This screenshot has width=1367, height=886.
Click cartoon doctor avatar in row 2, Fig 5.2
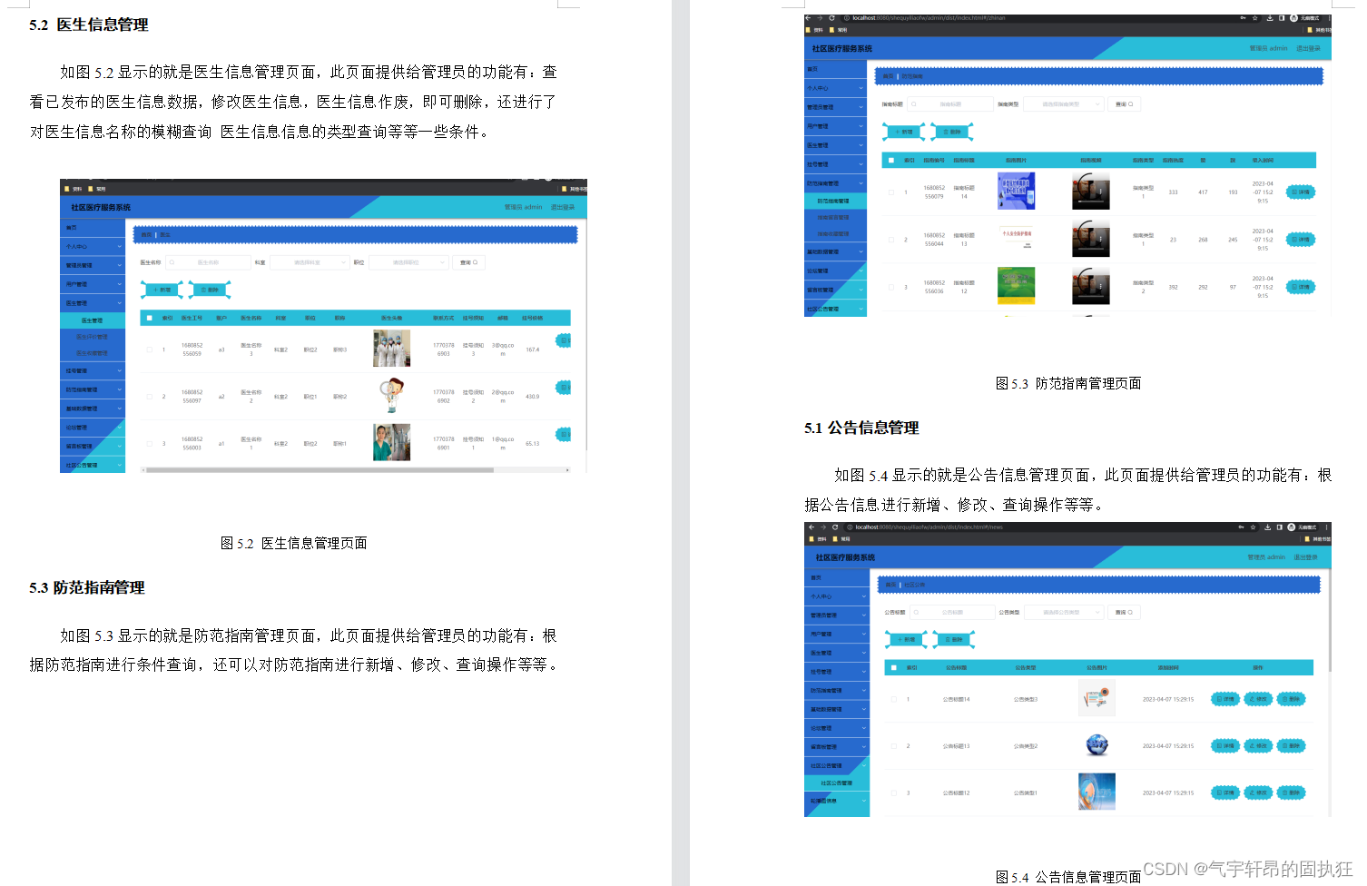coord(391,396)
